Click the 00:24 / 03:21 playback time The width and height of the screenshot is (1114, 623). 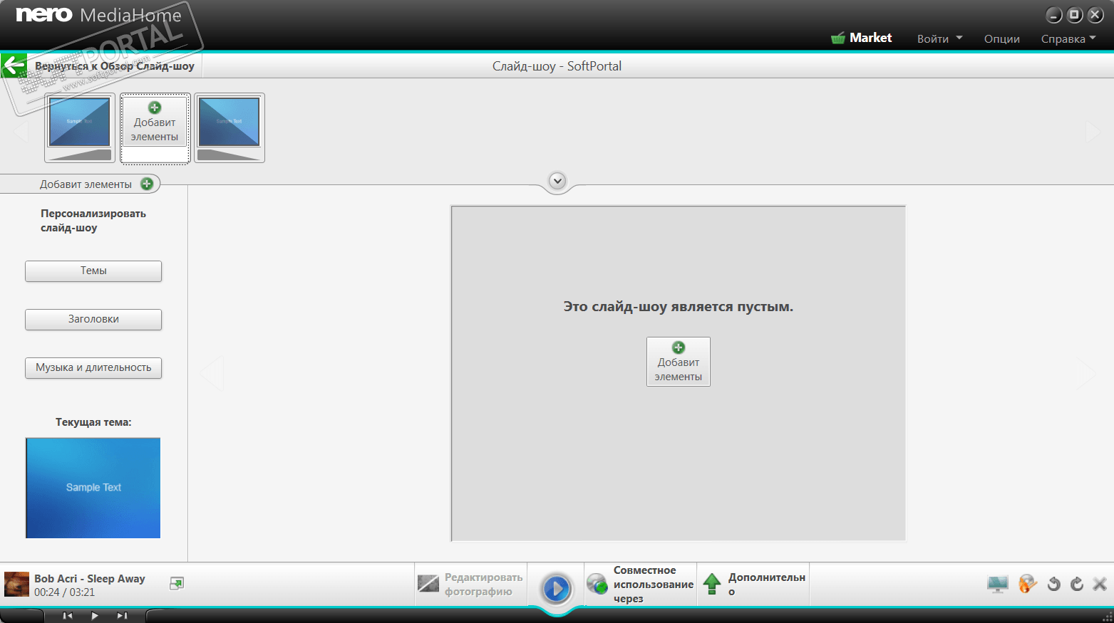tap(64, 592)
